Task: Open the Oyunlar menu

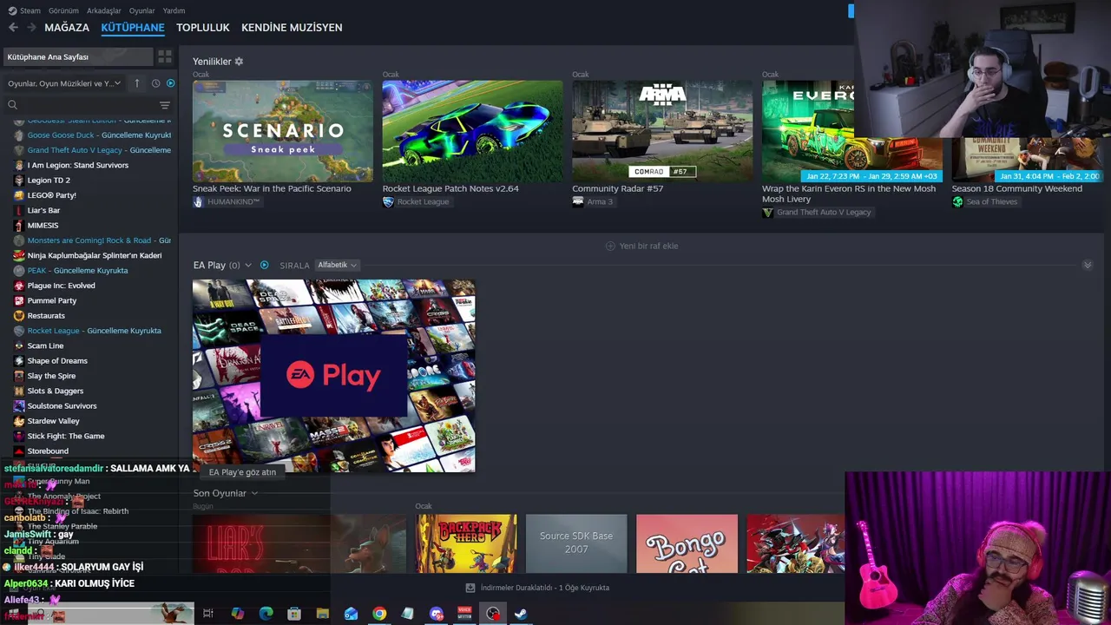Action: [142, 10]
